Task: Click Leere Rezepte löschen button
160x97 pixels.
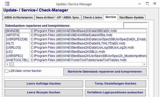Action: (x=44, y=93)
